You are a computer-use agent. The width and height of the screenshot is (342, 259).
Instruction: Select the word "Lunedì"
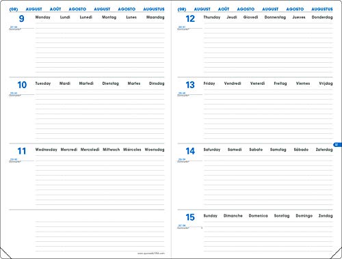point(86,17)
